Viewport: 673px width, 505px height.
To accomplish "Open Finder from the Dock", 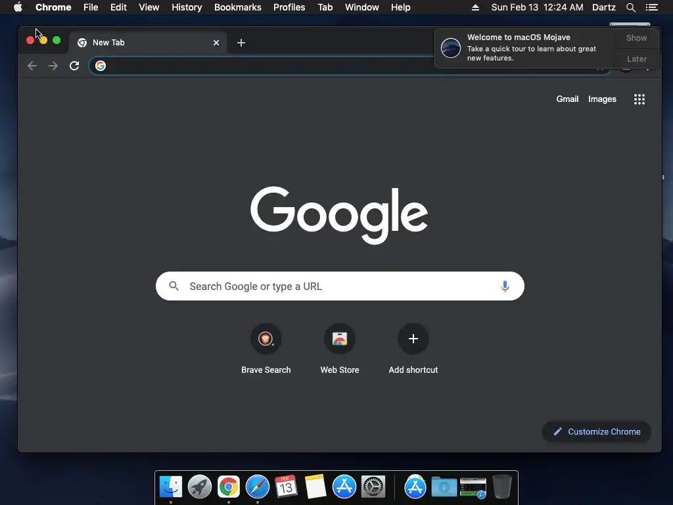I will [171, 487].
